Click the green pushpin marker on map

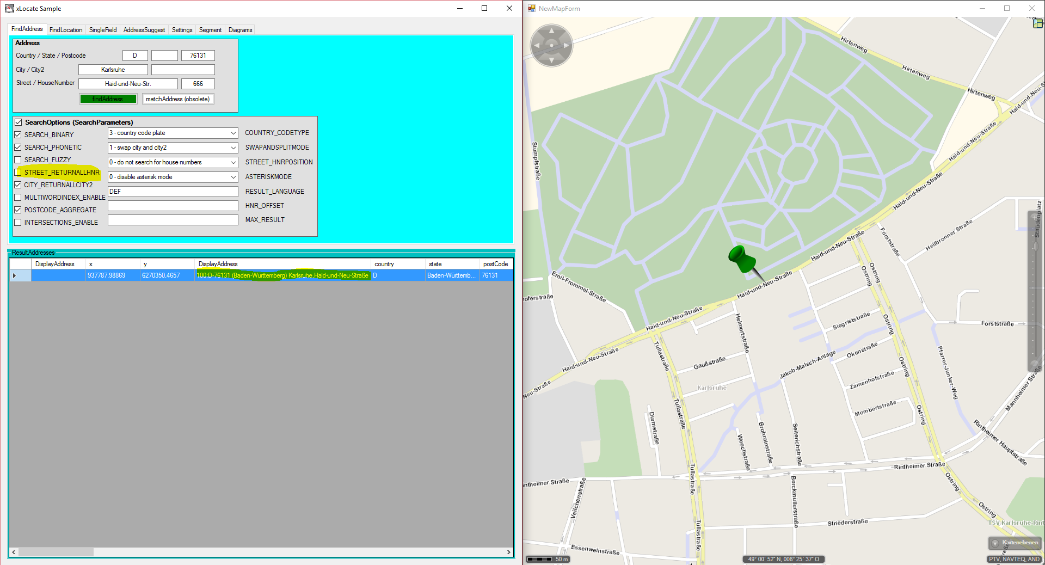(741, 259)
